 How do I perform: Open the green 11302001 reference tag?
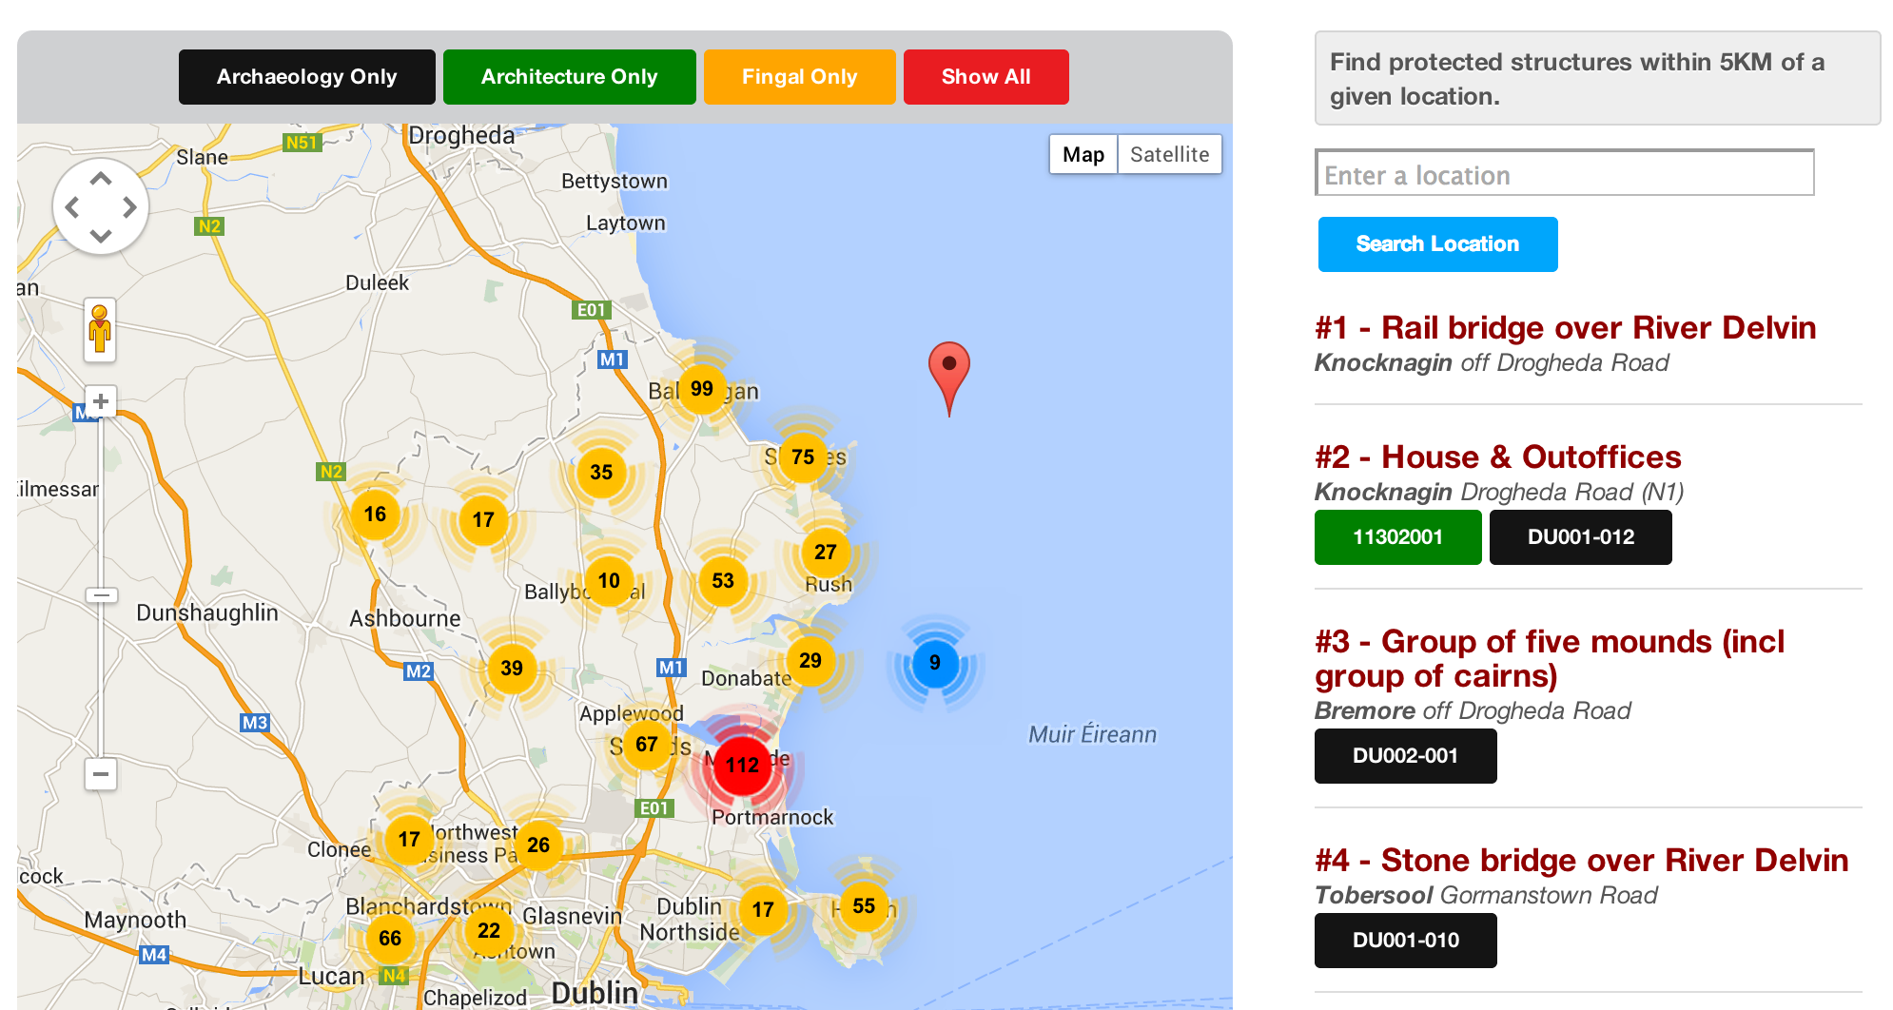1397,537
